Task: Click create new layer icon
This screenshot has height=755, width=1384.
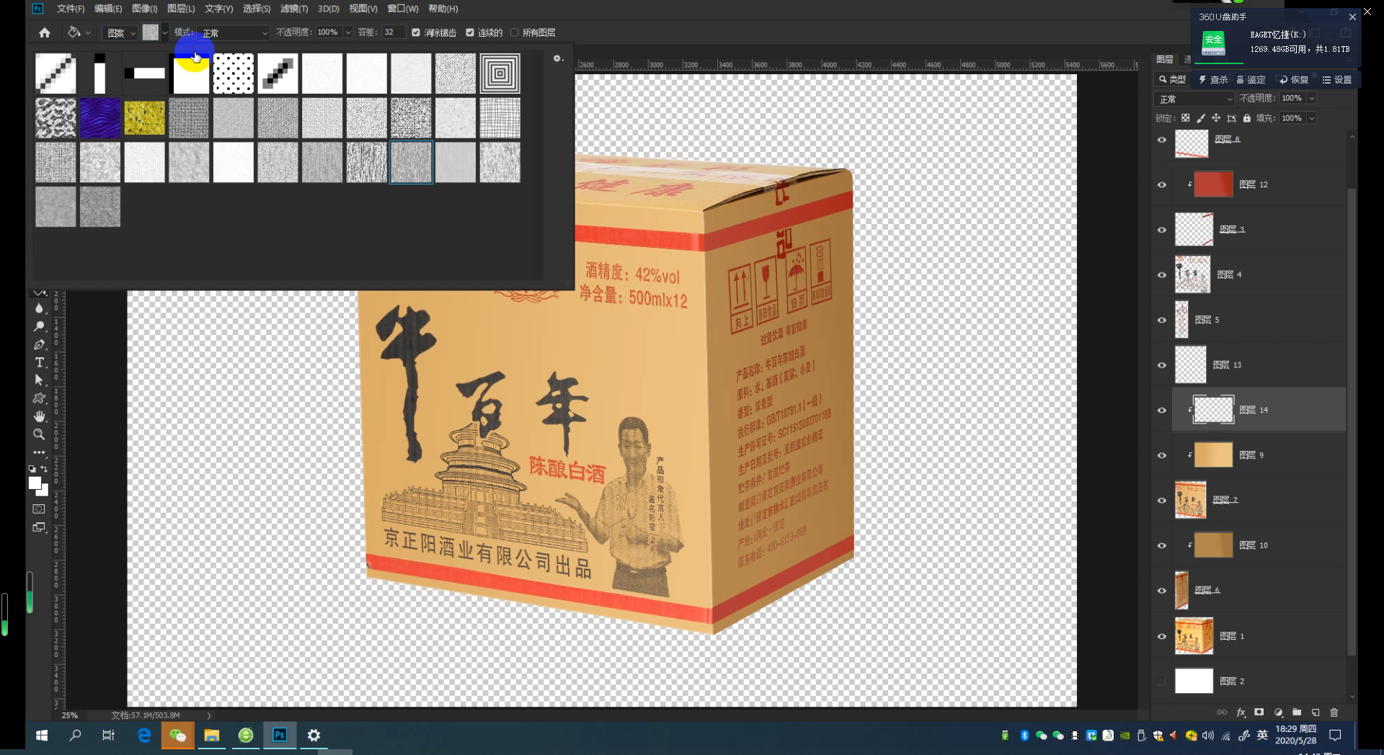Action: click(x=1316, y=712)
